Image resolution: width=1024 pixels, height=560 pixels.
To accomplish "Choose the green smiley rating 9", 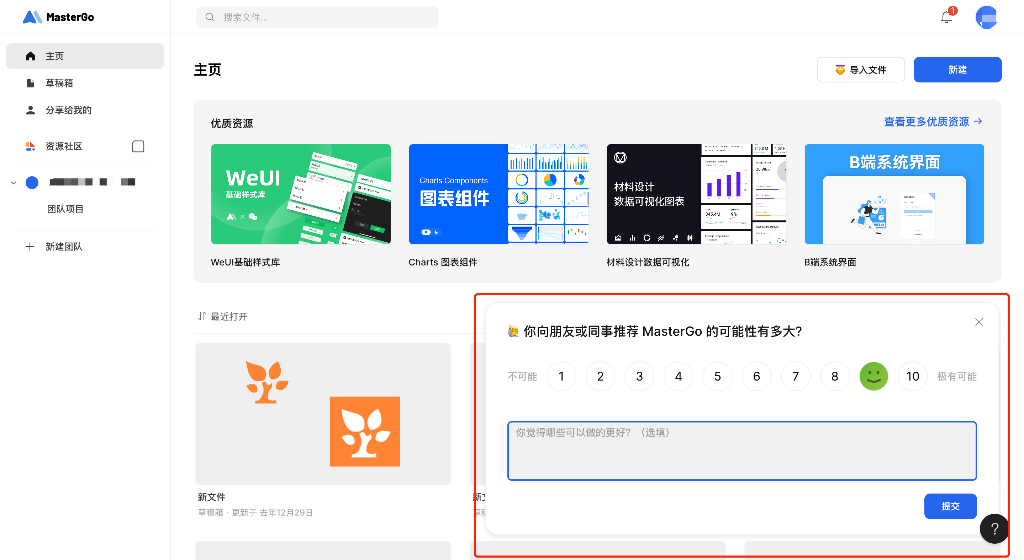I will pyautogui.click(x=873, y=376).
